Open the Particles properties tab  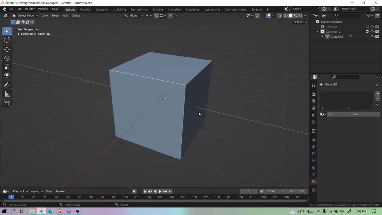pos(313,153)
